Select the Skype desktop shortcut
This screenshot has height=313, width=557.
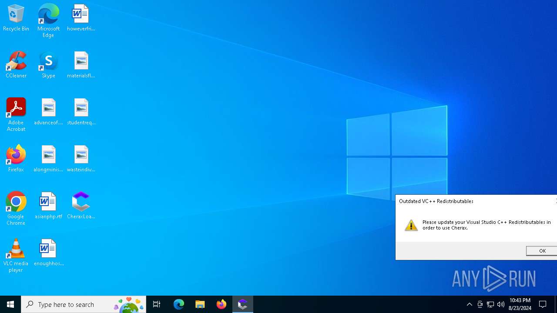tap(48, 65)
